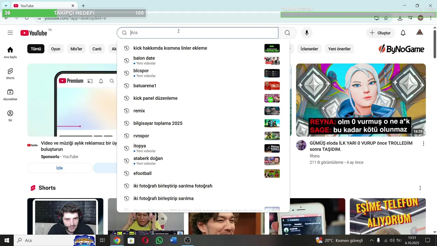Open the taskbar clock 13:51
437x246 pixels.
click(412, 241)
